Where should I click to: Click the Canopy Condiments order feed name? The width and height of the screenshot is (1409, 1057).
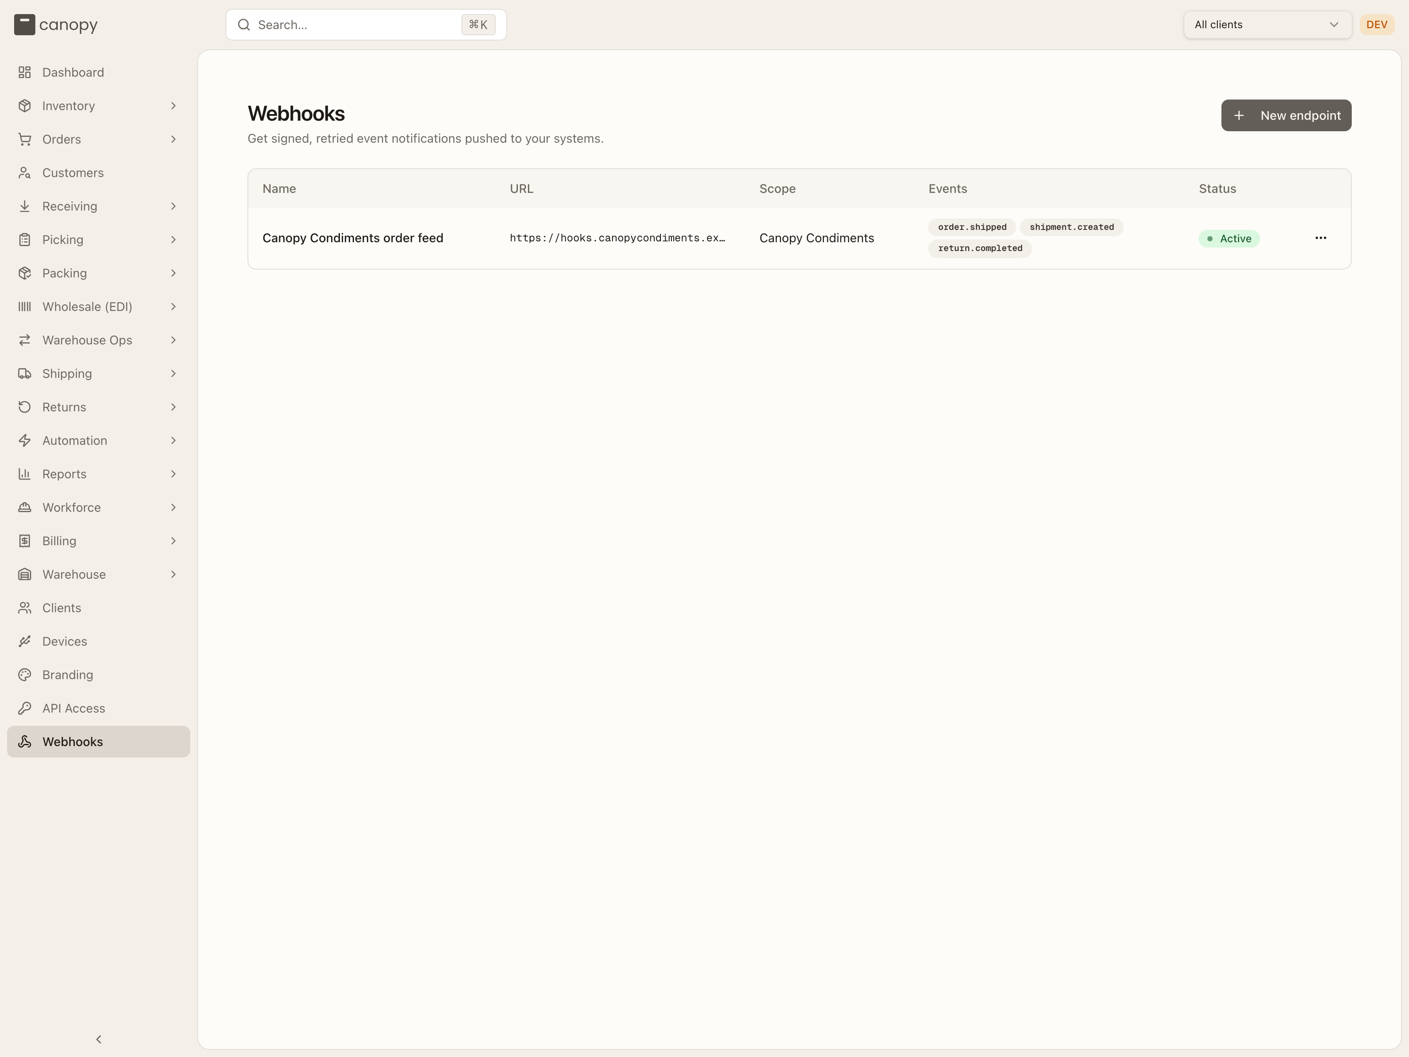point(353,238)
